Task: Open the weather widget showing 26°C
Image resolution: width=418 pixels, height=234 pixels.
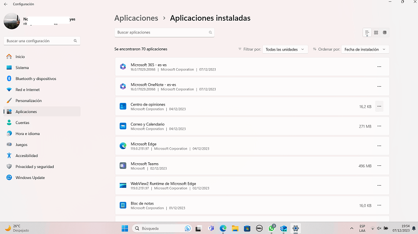Action: 17,228
